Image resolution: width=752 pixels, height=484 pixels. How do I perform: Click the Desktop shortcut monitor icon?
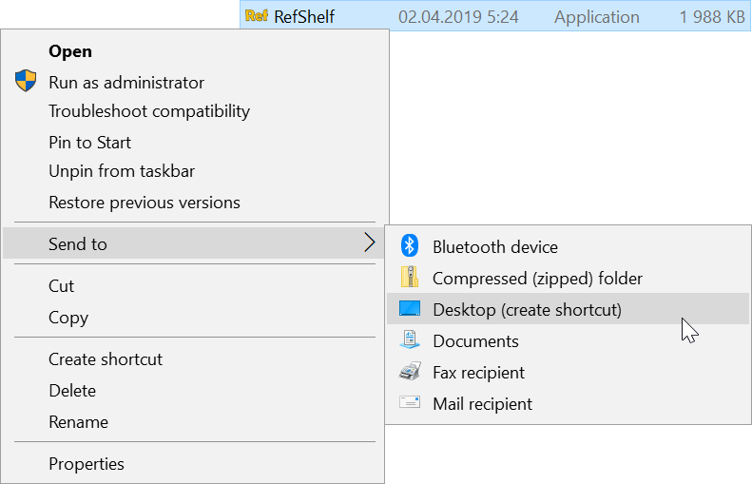tap(410, 309)
